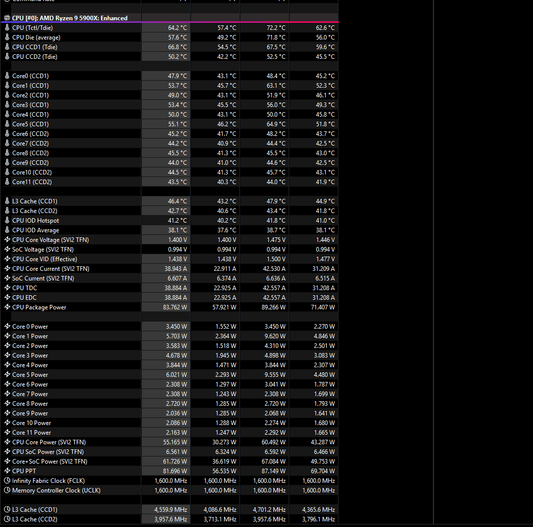533x527 pixels.
Task: Click the 89.266 W maximum package power value
Action: pyautogui.click(x=273, y=307)
